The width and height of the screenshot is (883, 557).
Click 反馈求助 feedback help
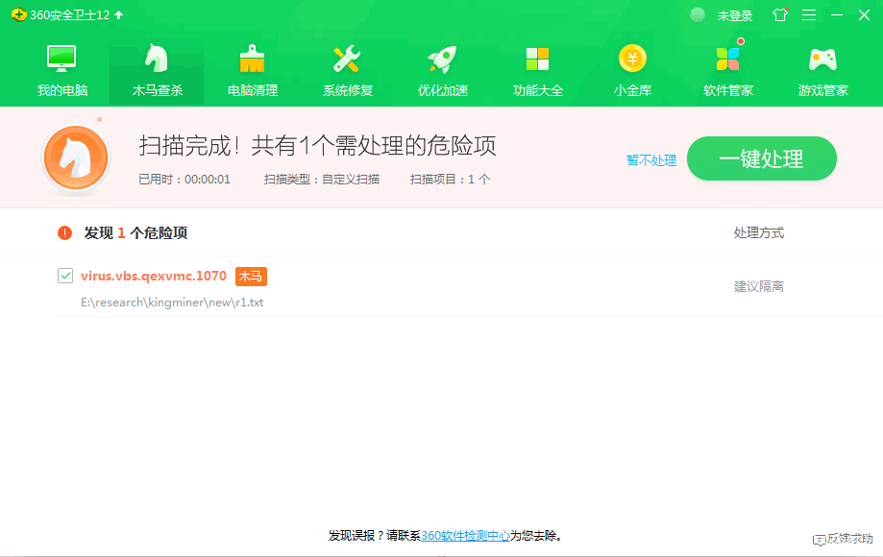click(843, 539)
